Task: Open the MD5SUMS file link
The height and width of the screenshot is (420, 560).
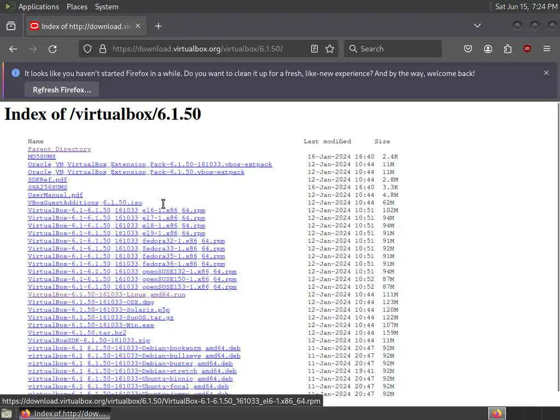Action: click(42, 156)
